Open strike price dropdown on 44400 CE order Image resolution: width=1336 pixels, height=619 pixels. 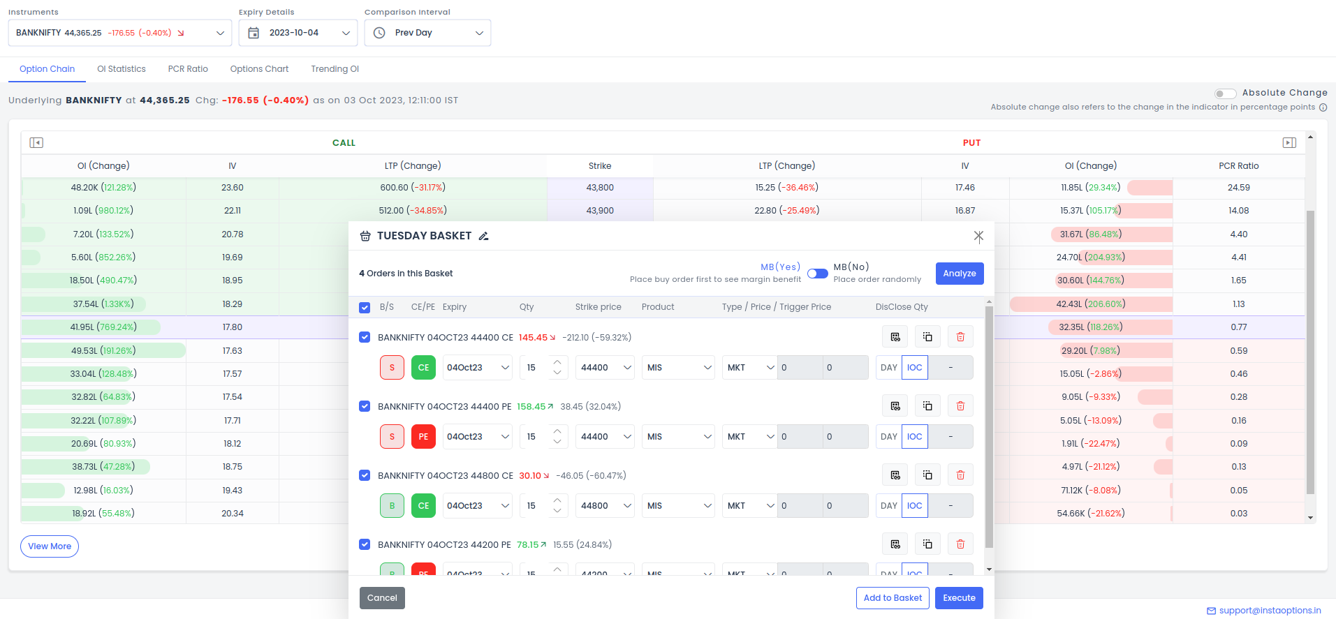(605, 368)
